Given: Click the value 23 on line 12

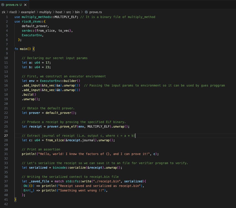Looking at the screenshot, I should point(47,67).
